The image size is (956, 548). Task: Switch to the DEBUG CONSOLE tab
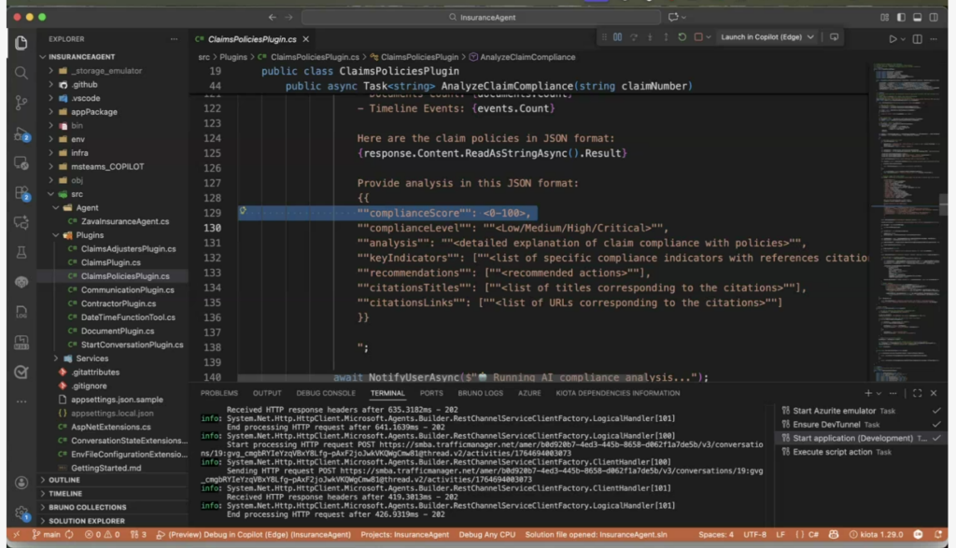tap(326, 393)
